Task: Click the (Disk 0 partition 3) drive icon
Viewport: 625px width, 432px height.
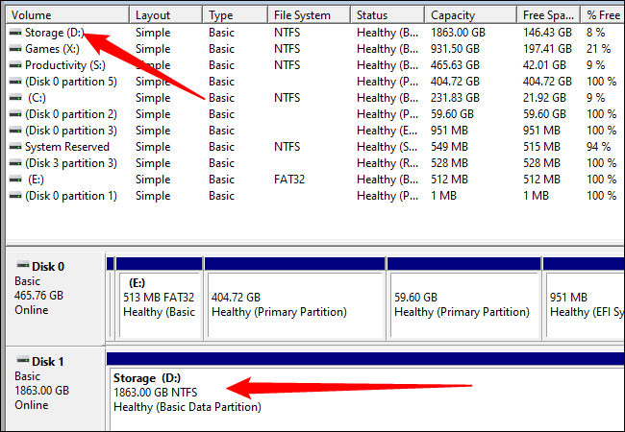Action: (x=15, y=131)
